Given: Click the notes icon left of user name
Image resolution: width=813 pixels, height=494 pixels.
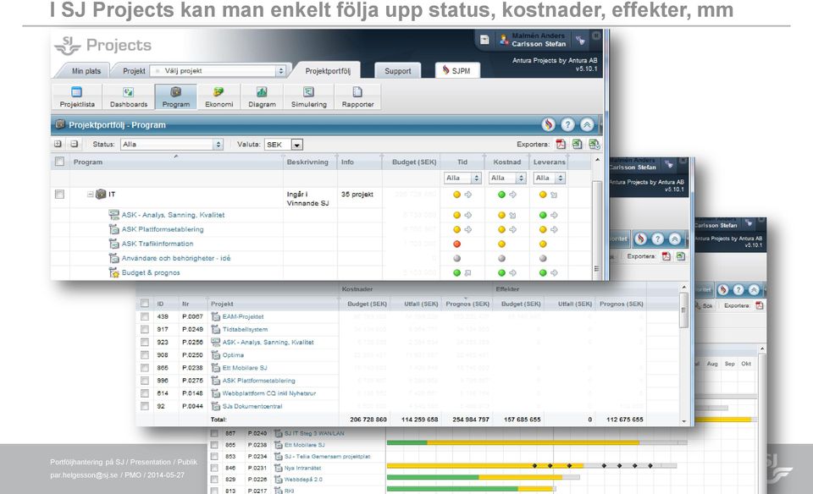Looking at the screenshot, I should [484, 40].
